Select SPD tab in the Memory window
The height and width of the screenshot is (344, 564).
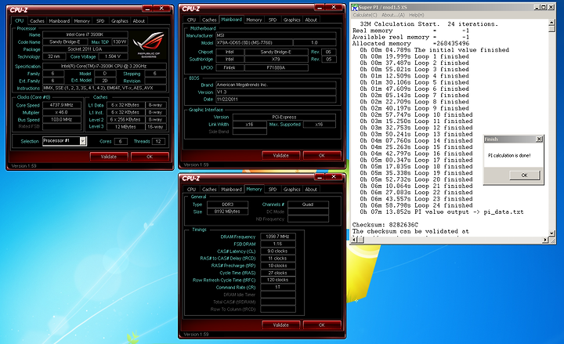click(273, 190)
